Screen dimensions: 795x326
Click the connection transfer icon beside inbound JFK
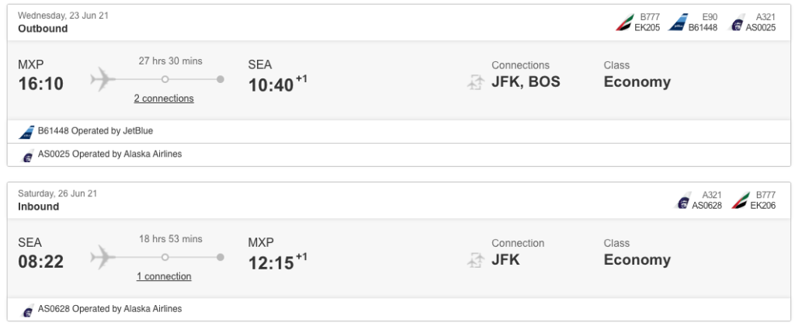[x=475, y=260]
